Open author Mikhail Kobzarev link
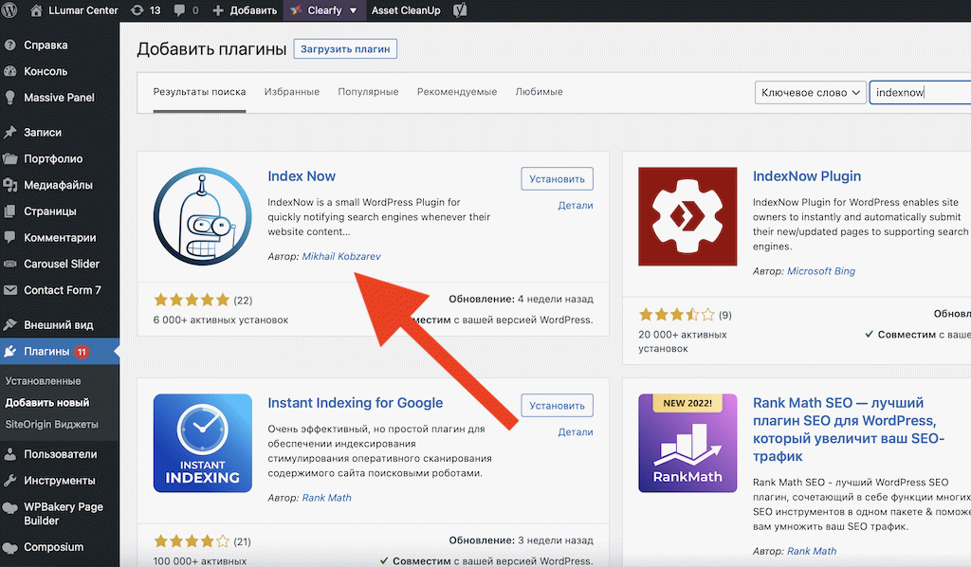 point(341,256)
